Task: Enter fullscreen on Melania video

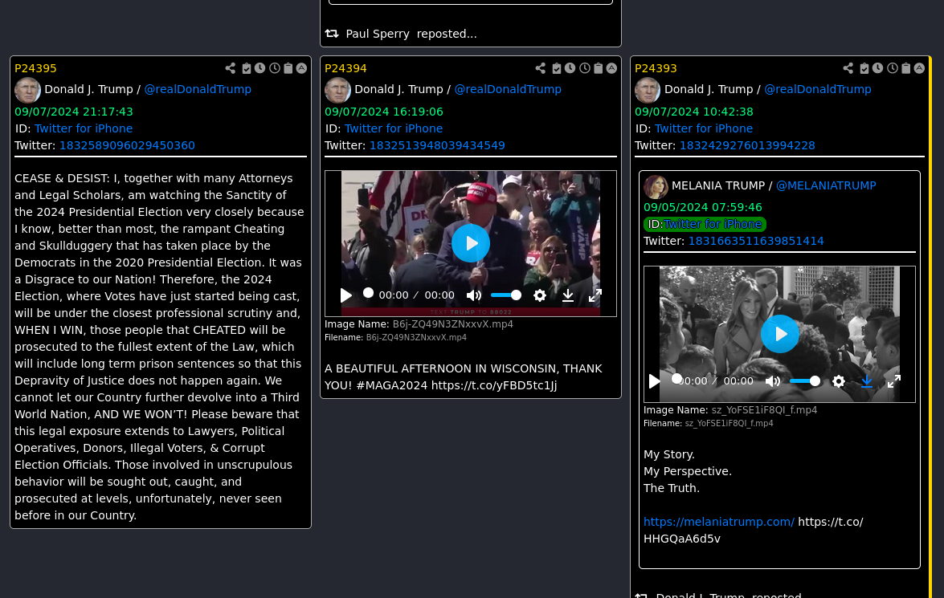Action: [894, 381]
